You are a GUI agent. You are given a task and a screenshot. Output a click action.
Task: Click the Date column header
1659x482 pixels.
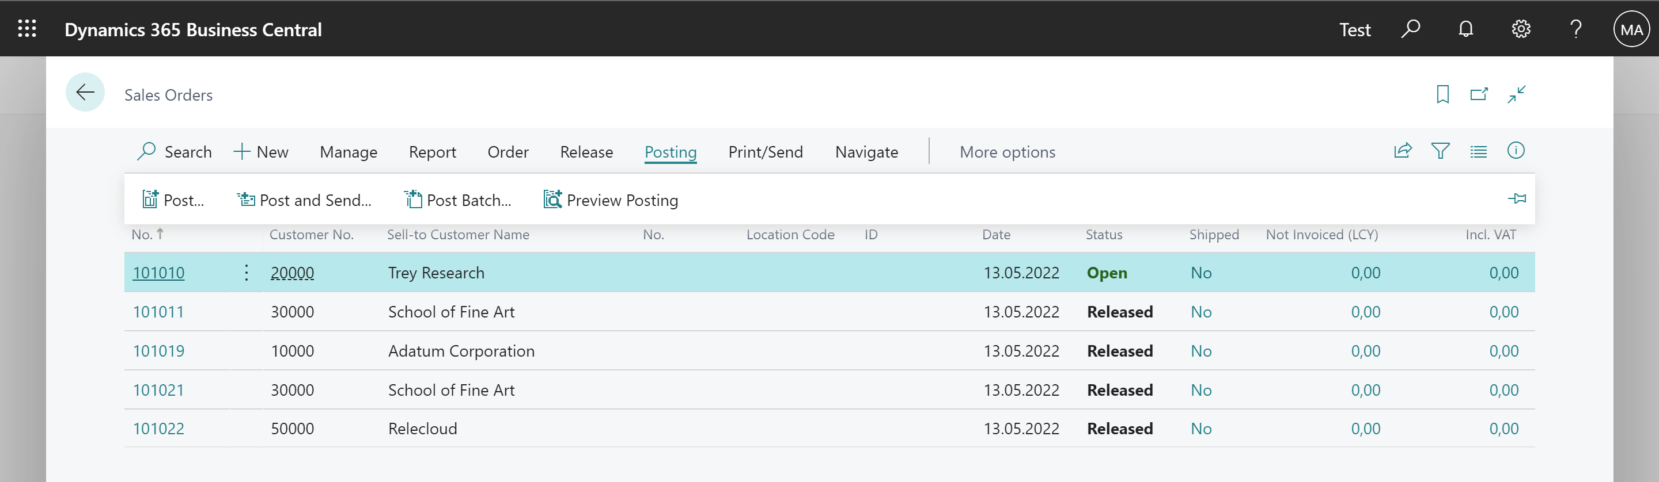click(995, 235)
